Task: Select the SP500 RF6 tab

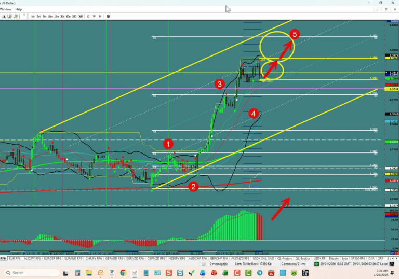Action: point(358,258)
